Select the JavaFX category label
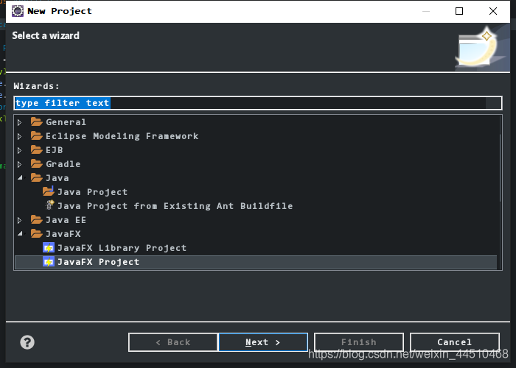Viewport: 516px width, 368px height. pos(63,234)
